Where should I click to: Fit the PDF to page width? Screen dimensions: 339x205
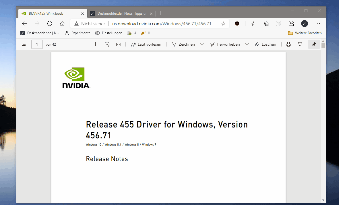(119, 44)
